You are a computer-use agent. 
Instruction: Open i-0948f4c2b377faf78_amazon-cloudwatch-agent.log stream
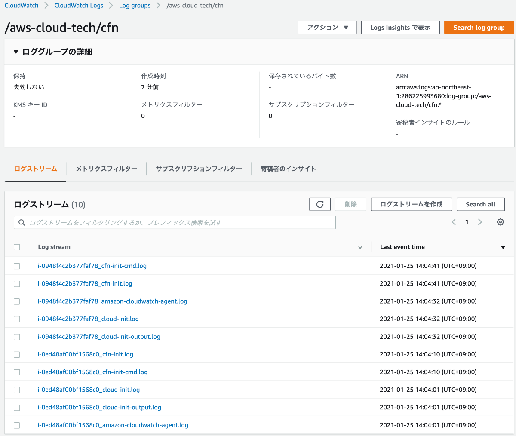click(112, 301)
